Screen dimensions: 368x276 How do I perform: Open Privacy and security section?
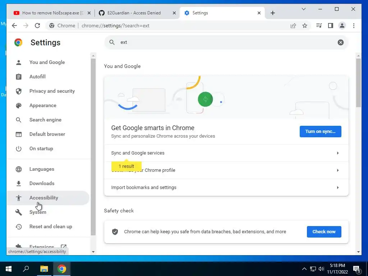point(48,91)
